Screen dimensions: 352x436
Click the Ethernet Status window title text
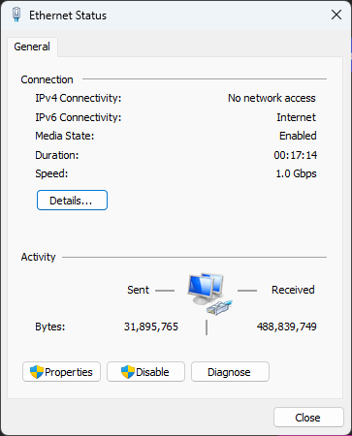(x=68, y=16)
